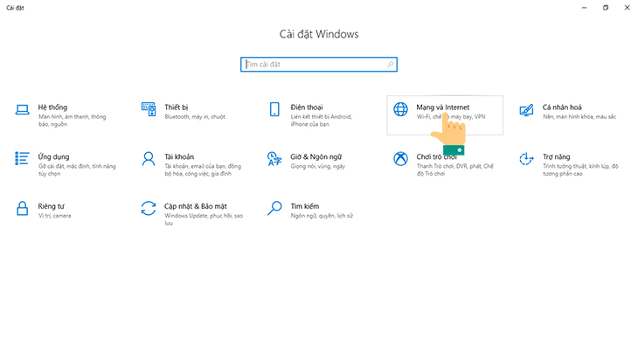Click the Mạng và Internet globe icon
638x339 pixels.
(x=401, y=109)
